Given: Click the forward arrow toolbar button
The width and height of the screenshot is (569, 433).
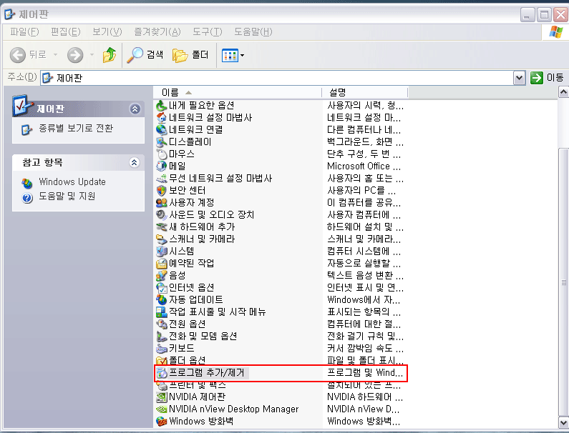Looking at the screenshot, I should click(x=75, y=55).
